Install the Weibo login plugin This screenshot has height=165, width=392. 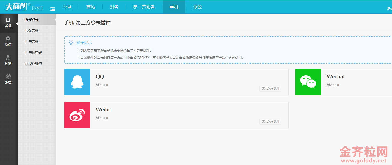[270, 122]
